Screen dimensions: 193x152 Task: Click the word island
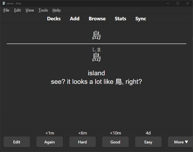pos(96,73)
